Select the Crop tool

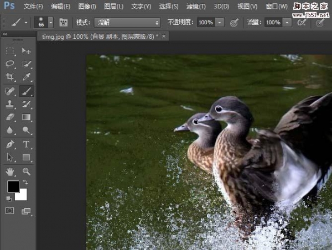[x=10, y=77]
